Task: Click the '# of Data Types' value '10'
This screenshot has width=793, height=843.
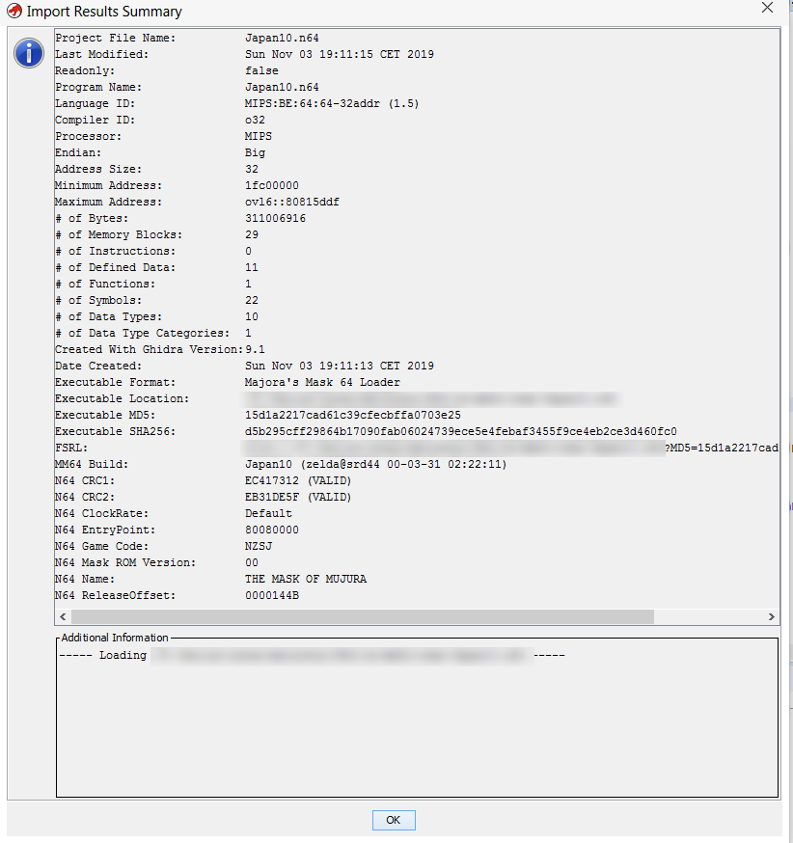Action: coord(252,316)
